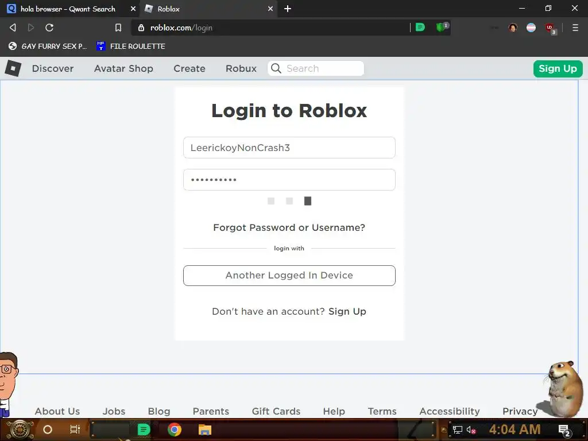588x441 pixels.
Task: Click the address bar URL roblox.com/login
Action: pos(181,28)
